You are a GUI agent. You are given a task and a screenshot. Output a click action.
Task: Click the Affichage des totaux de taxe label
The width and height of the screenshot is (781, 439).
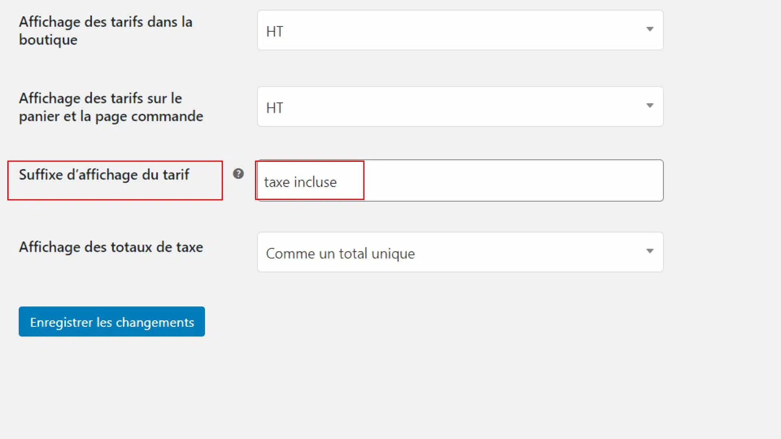tap(111, 247)
